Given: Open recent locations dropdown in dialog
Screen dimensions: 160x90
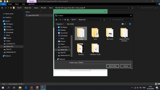Looking at the screenshot, I should point(63,20).
